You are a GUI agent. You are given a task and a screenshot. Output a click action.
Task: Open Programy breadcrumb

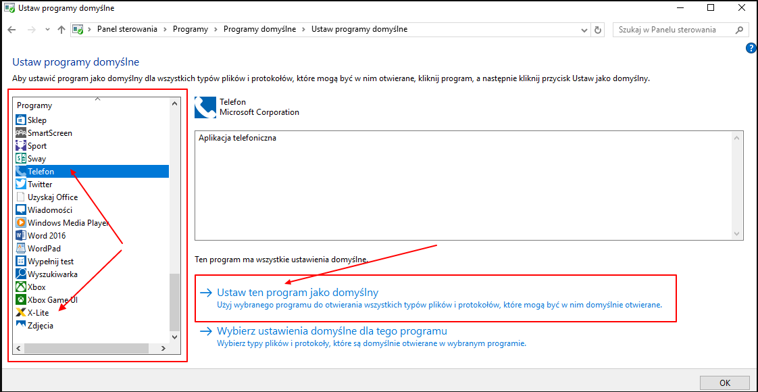[191, 30]
